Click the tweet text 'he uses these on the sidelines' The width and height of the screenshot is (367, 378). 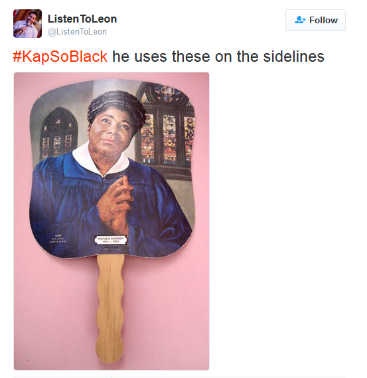pyautogui.click(x=218, y=56)
